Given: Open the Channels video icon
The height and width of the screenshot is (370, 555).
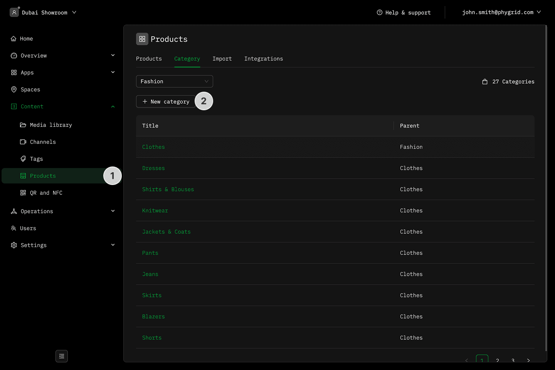Looking at the screenshot, I should pos(23,142).
